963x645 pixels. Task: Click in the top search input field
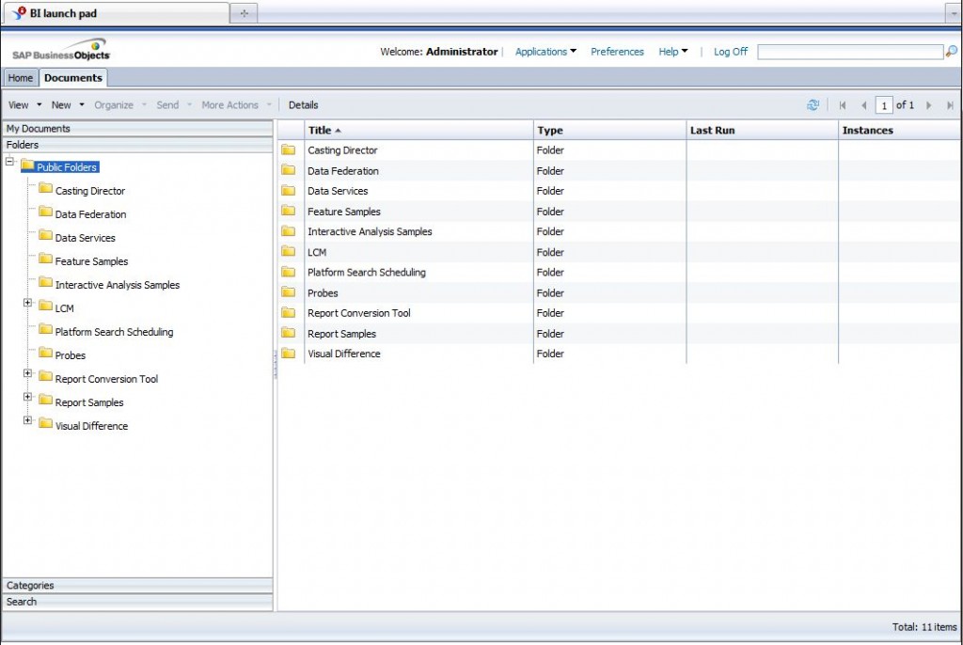click(850, 52)
